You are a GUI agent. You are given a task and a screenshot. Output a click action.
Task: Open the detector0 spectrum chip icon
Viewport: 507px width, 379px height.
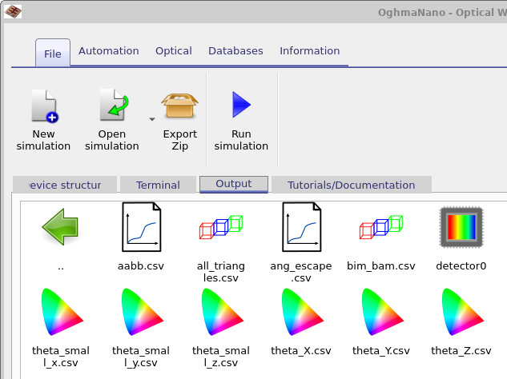tap(461, 227)
